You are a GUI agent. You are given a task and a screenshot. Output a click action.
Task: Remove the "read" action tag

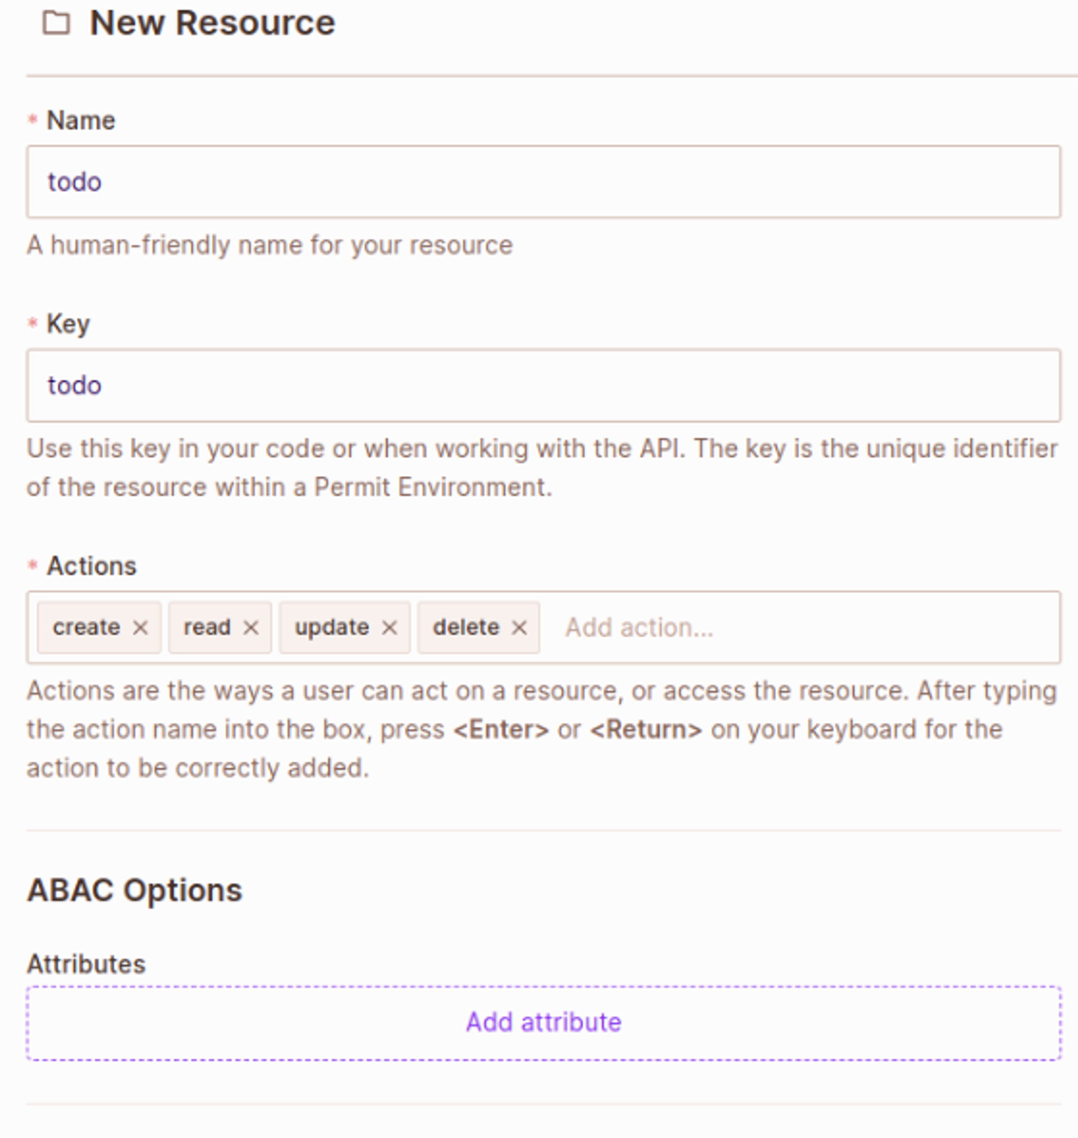251,627
